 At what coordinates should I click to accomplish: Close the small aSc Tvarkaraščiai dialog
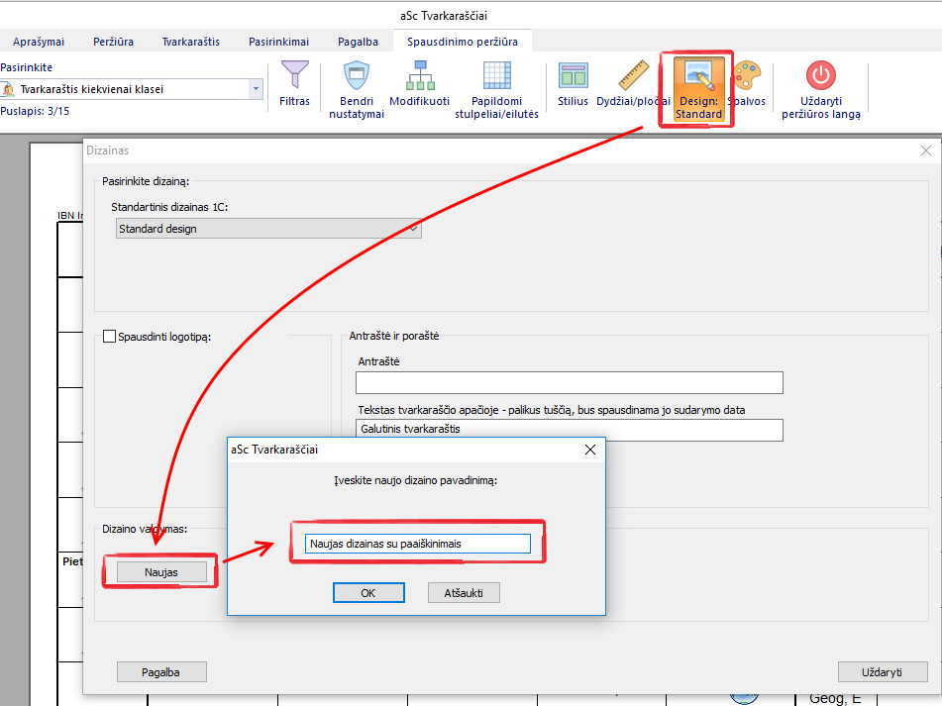point(590,450)
